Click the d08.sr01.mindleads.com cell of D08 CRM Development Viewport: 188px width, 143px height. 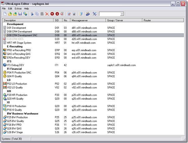84,31
